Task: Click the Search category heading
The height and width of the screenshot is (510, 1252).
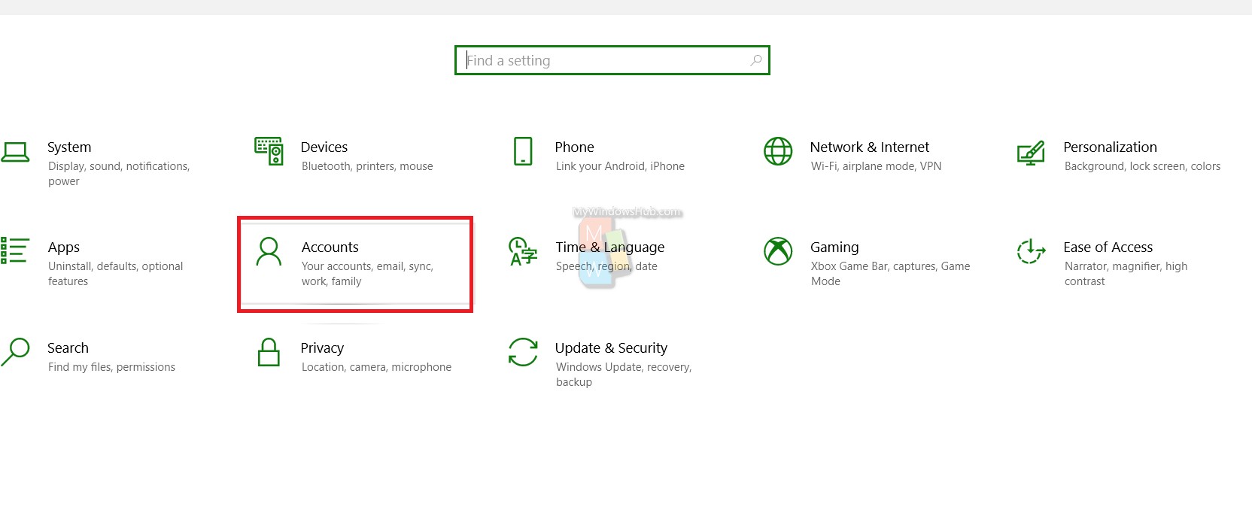Action: [68, 348]
